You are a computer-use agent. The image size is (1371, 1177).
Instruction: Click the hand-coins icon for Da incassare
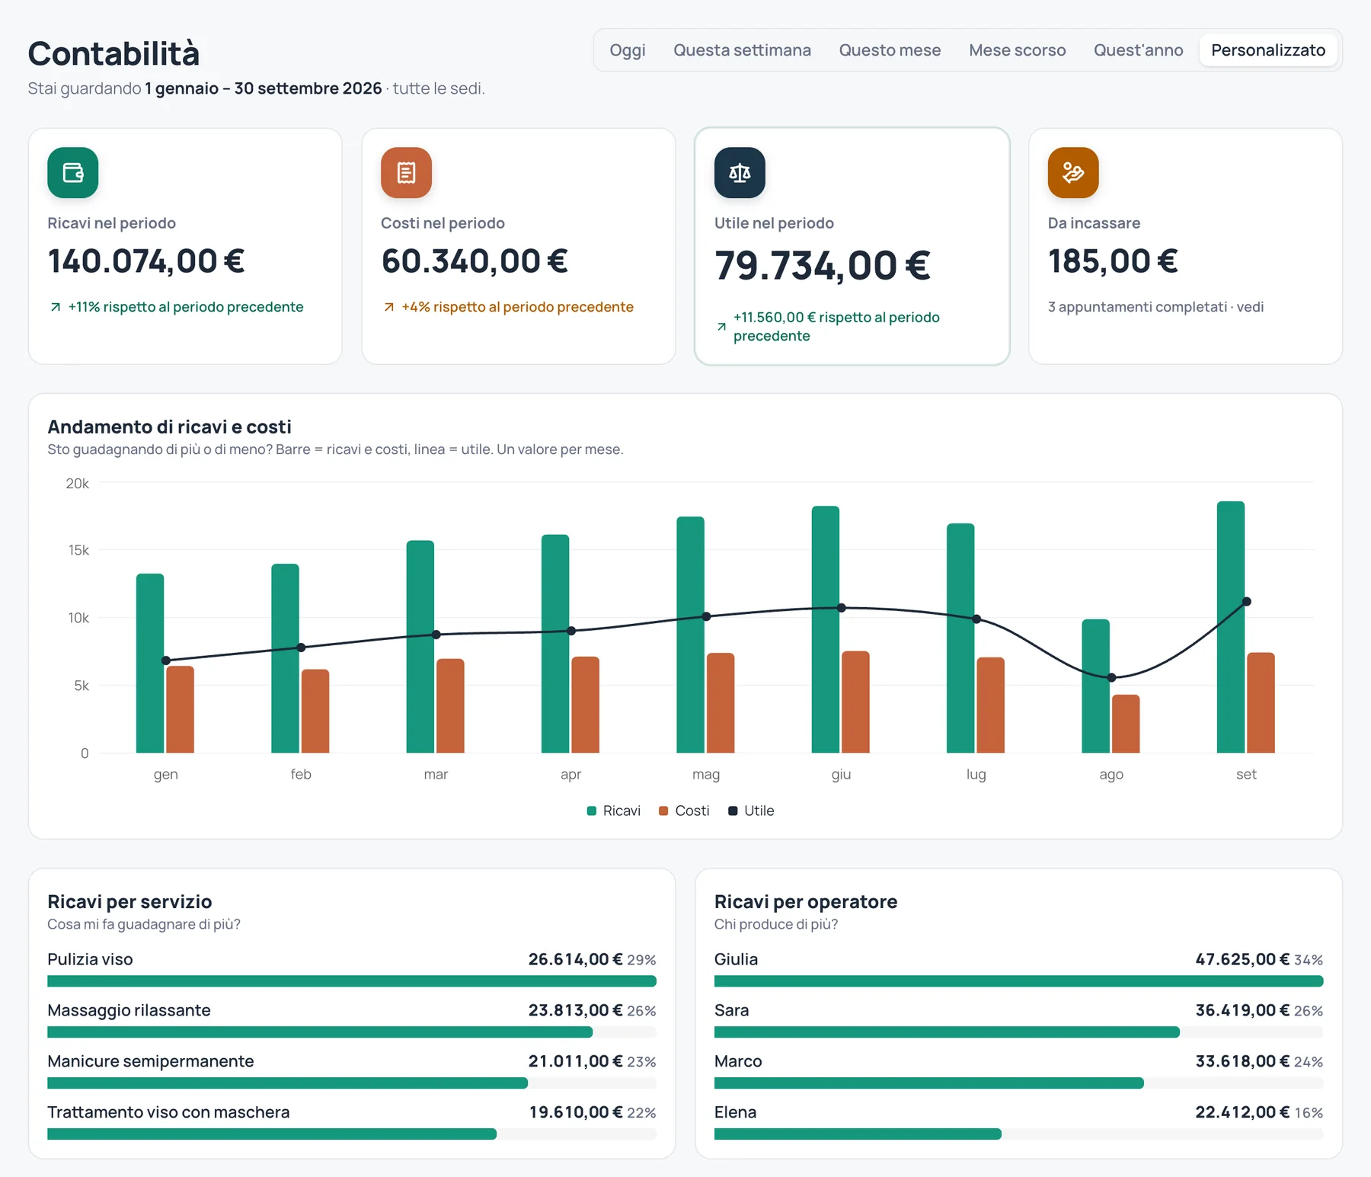[x=1073, y=173]
